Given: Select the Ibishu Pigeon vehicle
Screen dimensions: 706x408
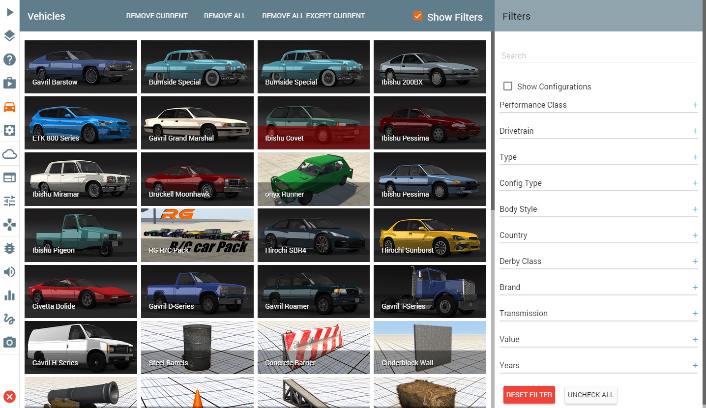Looking at the screenshot, I should click(81, 235).
